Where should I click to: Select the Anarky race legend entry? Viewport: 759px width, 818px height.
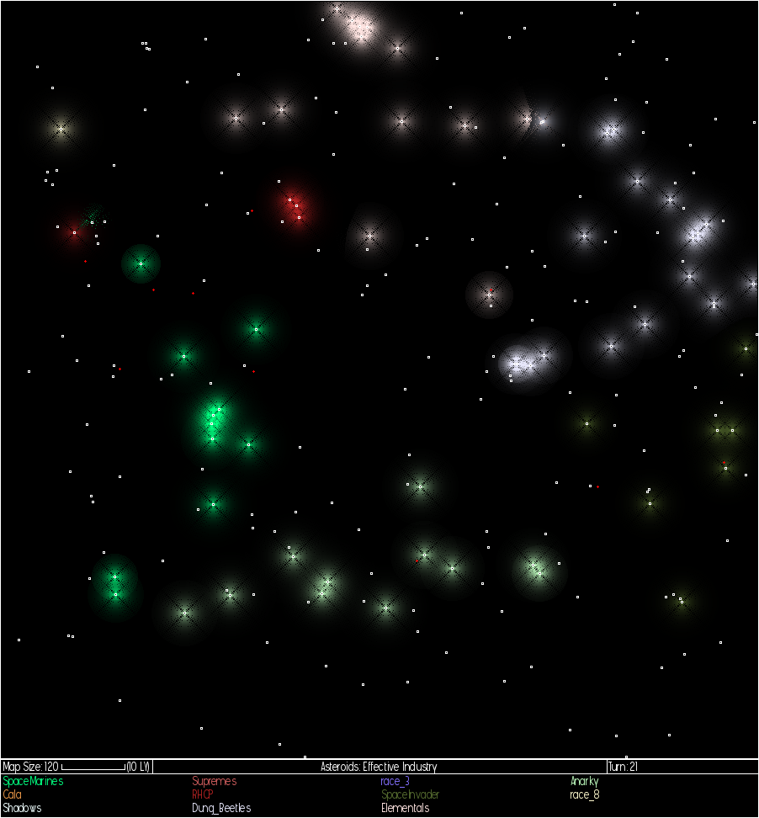point(584,781)
